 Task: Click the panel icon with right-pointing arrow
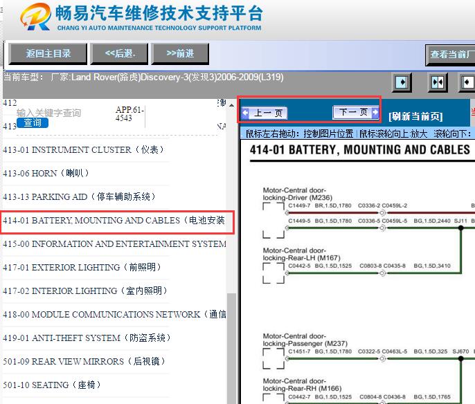click(402, 82)
